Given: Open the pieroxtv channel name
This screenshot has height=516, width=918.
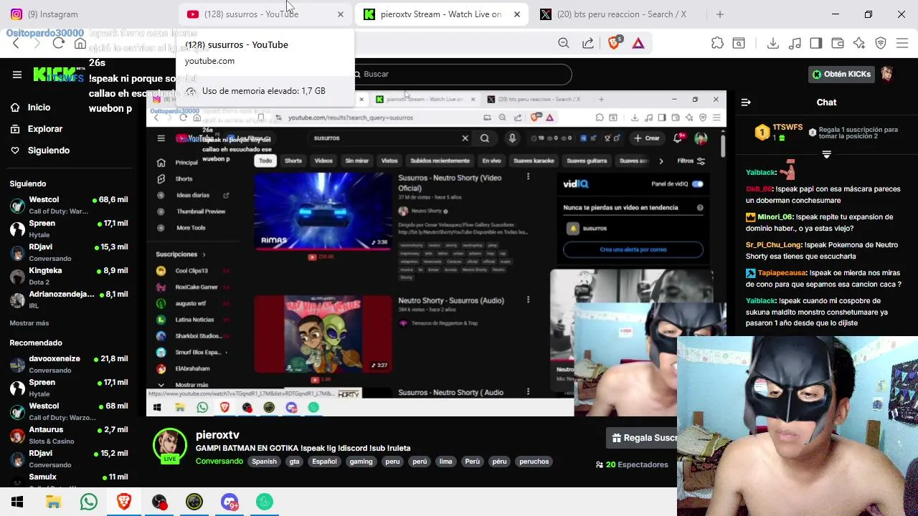Looking at the screenshot, I should 217,435.
